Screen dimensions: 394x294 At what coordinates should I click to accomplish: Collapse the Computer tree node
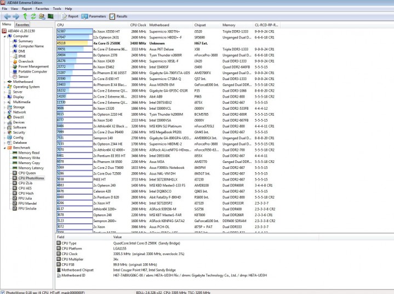(x=4, y=36)
